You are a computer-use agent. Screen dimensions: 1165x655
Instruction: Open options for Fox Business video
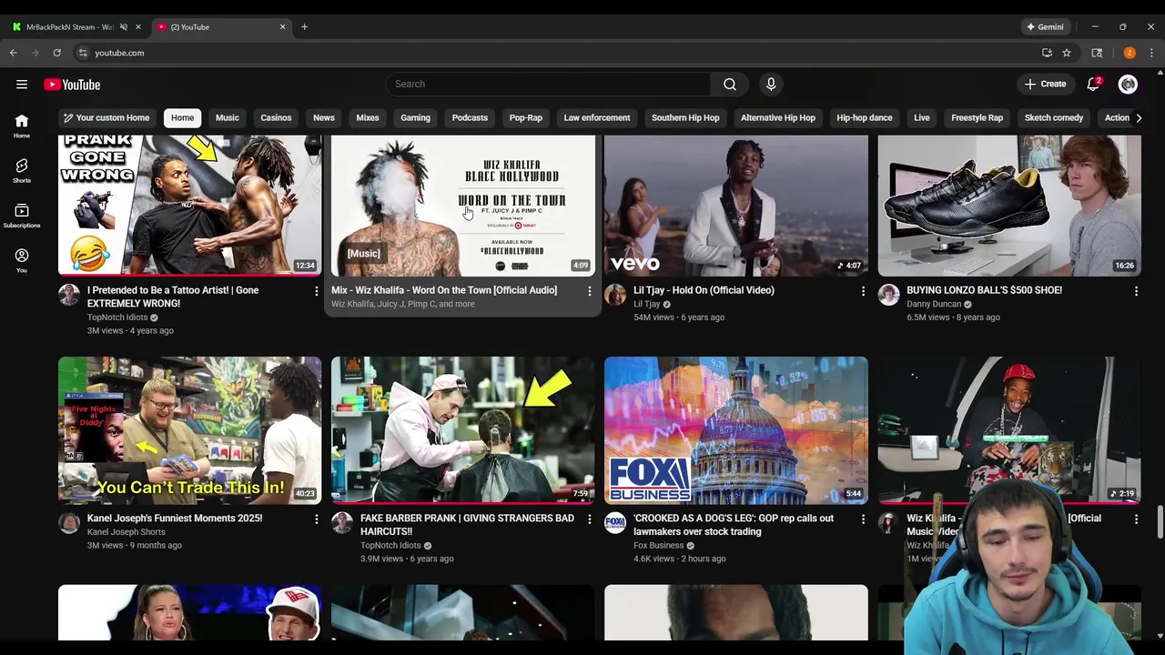[863, 519]
